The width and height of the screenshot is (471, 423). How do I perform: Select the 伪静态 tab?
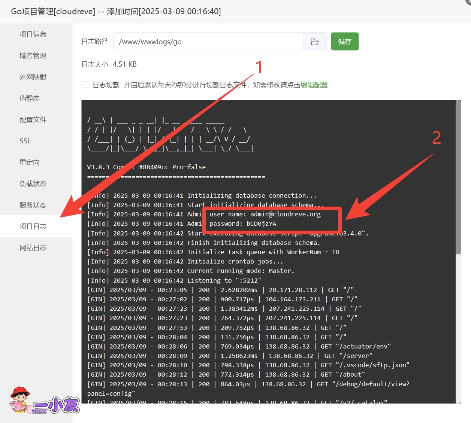(30, 98)
